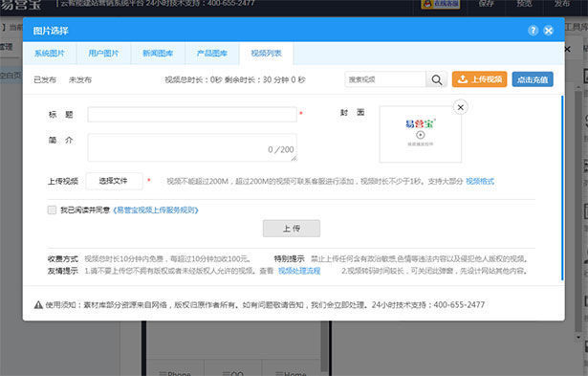The height and width of the screenshot is (376, 588).
Task: Open the 视频处理流程 link
Action: click(299, 271)
